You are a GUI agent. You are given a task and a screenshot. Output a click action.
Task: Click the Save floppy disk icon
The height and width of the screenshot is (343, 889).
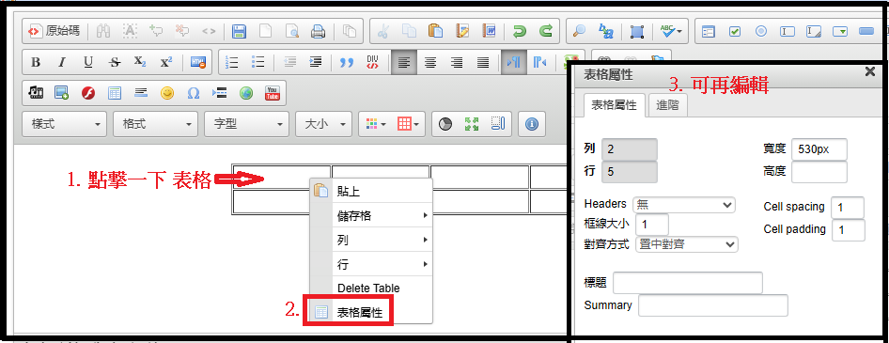click(240, 31)
